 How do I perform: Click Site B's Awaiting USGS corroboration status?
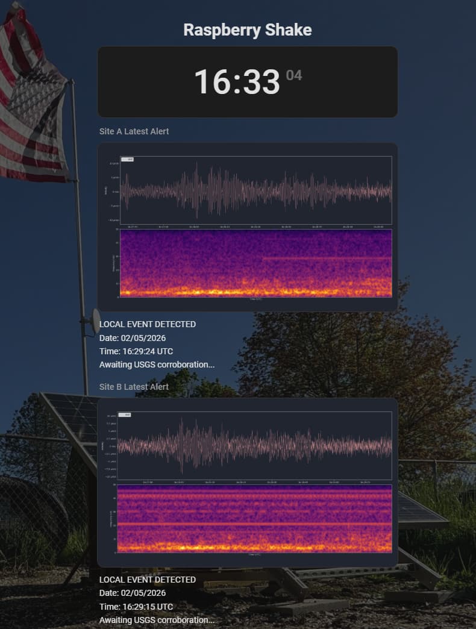157,619
